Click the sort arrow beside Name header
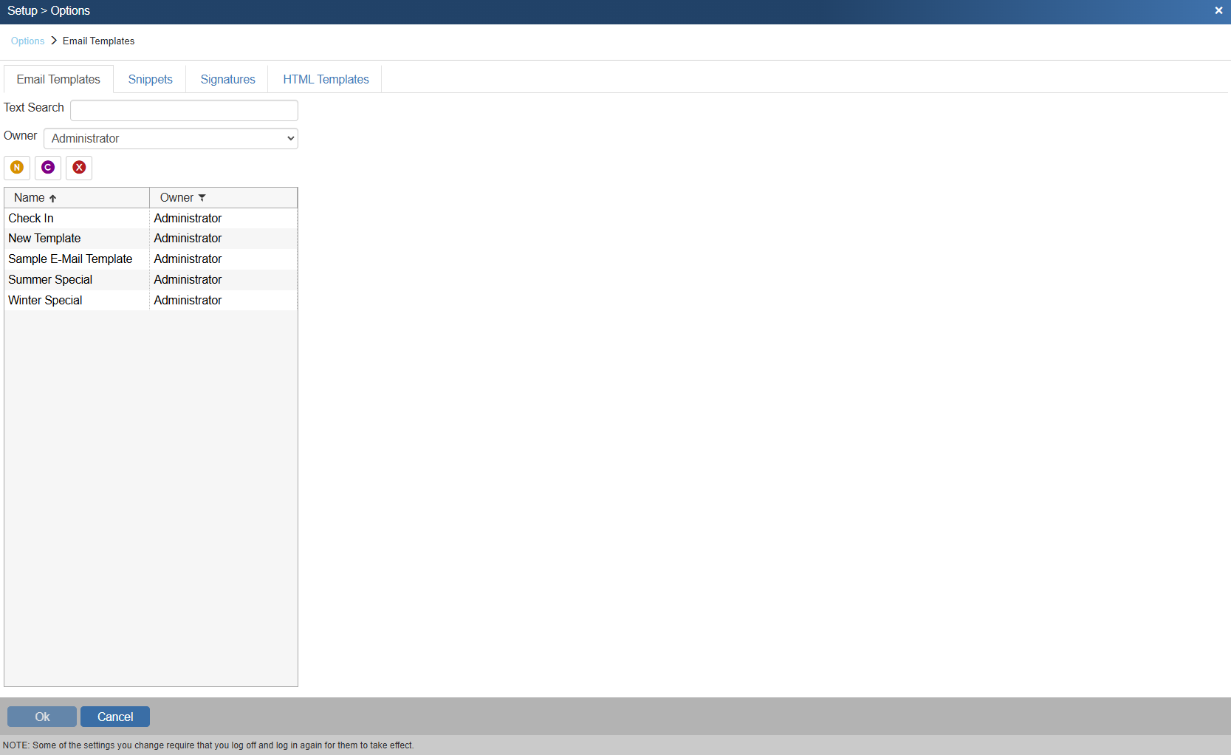This screenshot has height=755, width=1231. coord(53,198)
